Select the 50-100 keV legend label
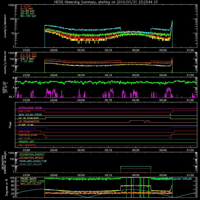 coord(28,16)
